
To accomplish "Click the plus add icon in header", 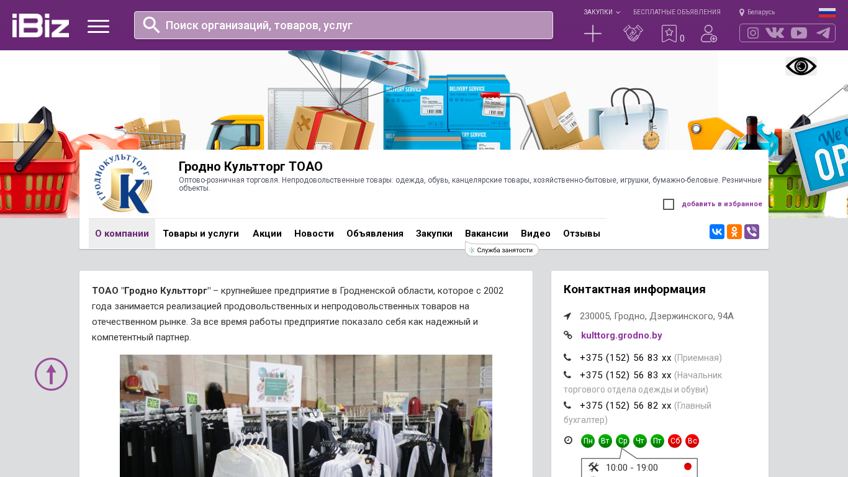I will [x=593, y=34].
